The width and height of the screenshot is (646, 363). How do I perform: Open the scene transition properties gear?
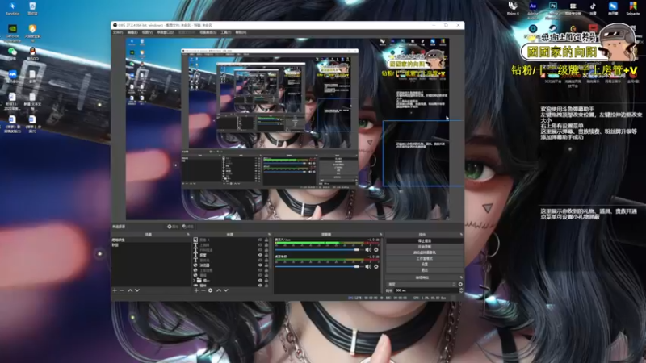pyautogui.click(x=460, y=284)
